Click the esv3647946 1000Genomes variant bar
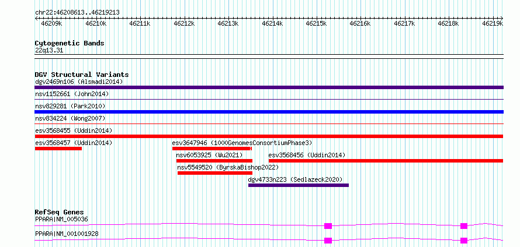The width and height of the screenshot is (520, 247). [212, 149]
